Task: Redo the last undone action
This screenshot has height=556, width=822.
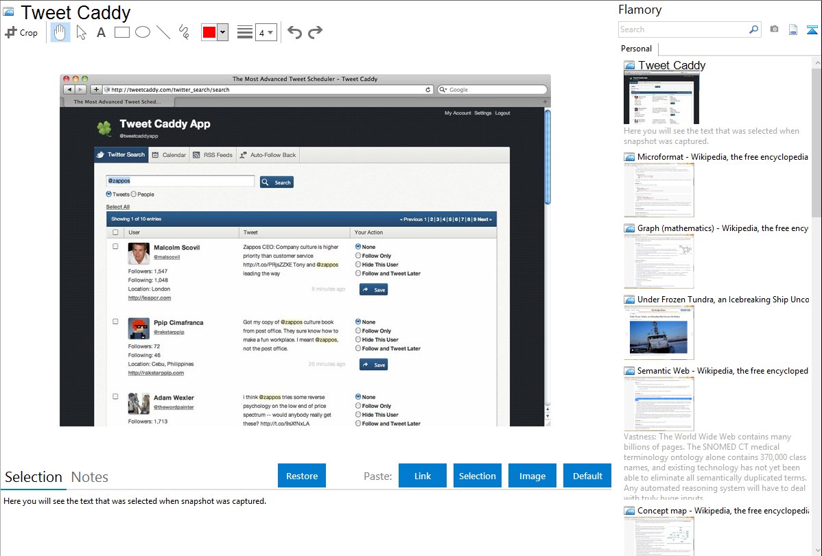Action: (315, 32)
